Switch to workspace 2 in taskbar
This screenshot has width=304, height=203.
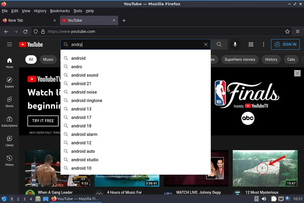coord(18,199)
